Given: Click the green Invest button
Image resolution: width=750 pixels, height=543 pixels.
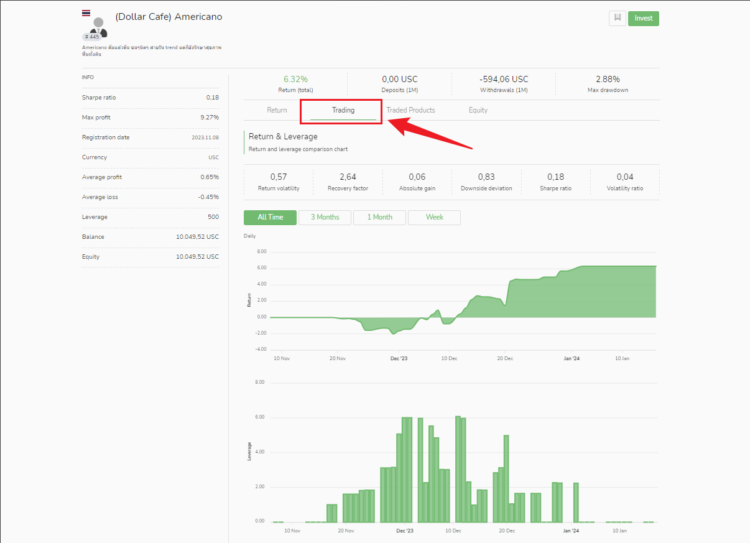Looking at the screenshot, I should pos(644,18).
